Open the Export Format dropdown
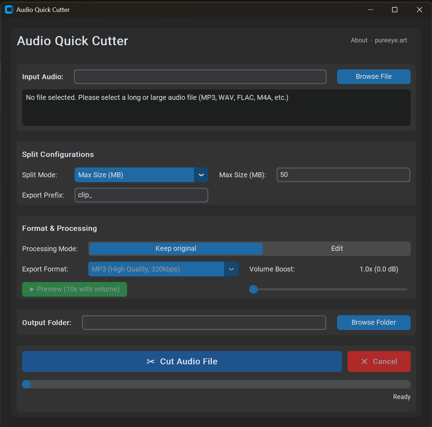432x427 pixels. click(163, 269)
